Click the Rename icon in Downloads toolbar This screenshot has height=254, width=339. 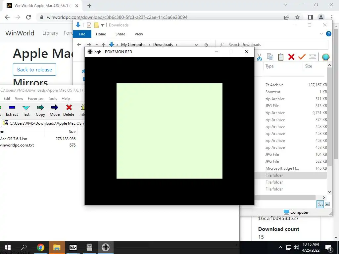click(x=313, y=57)
